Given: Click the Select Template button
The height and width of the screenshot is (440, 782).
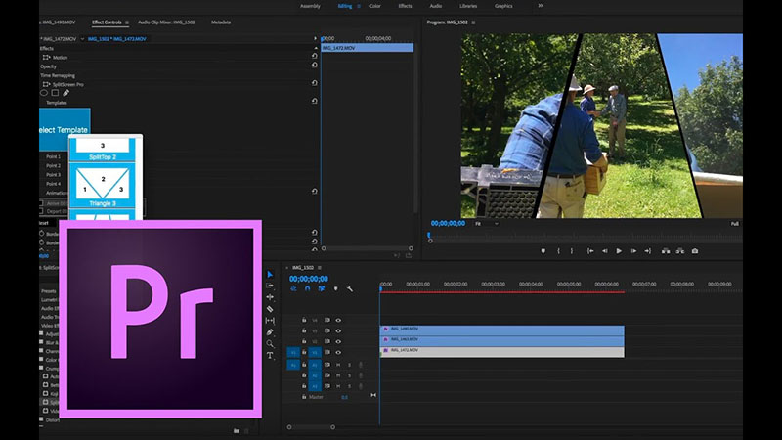Looking at the screenshot, I should pos(65,130).
